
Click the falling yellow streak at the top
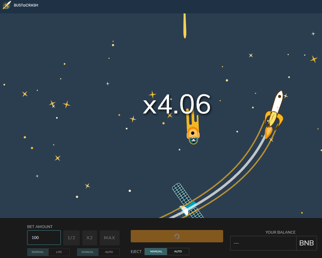[x=185, y=26]
